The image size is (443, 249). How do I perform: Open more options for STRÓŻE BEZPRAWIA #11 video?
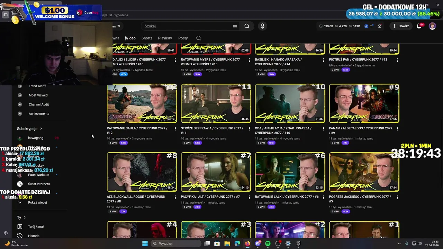coord(249,129)
